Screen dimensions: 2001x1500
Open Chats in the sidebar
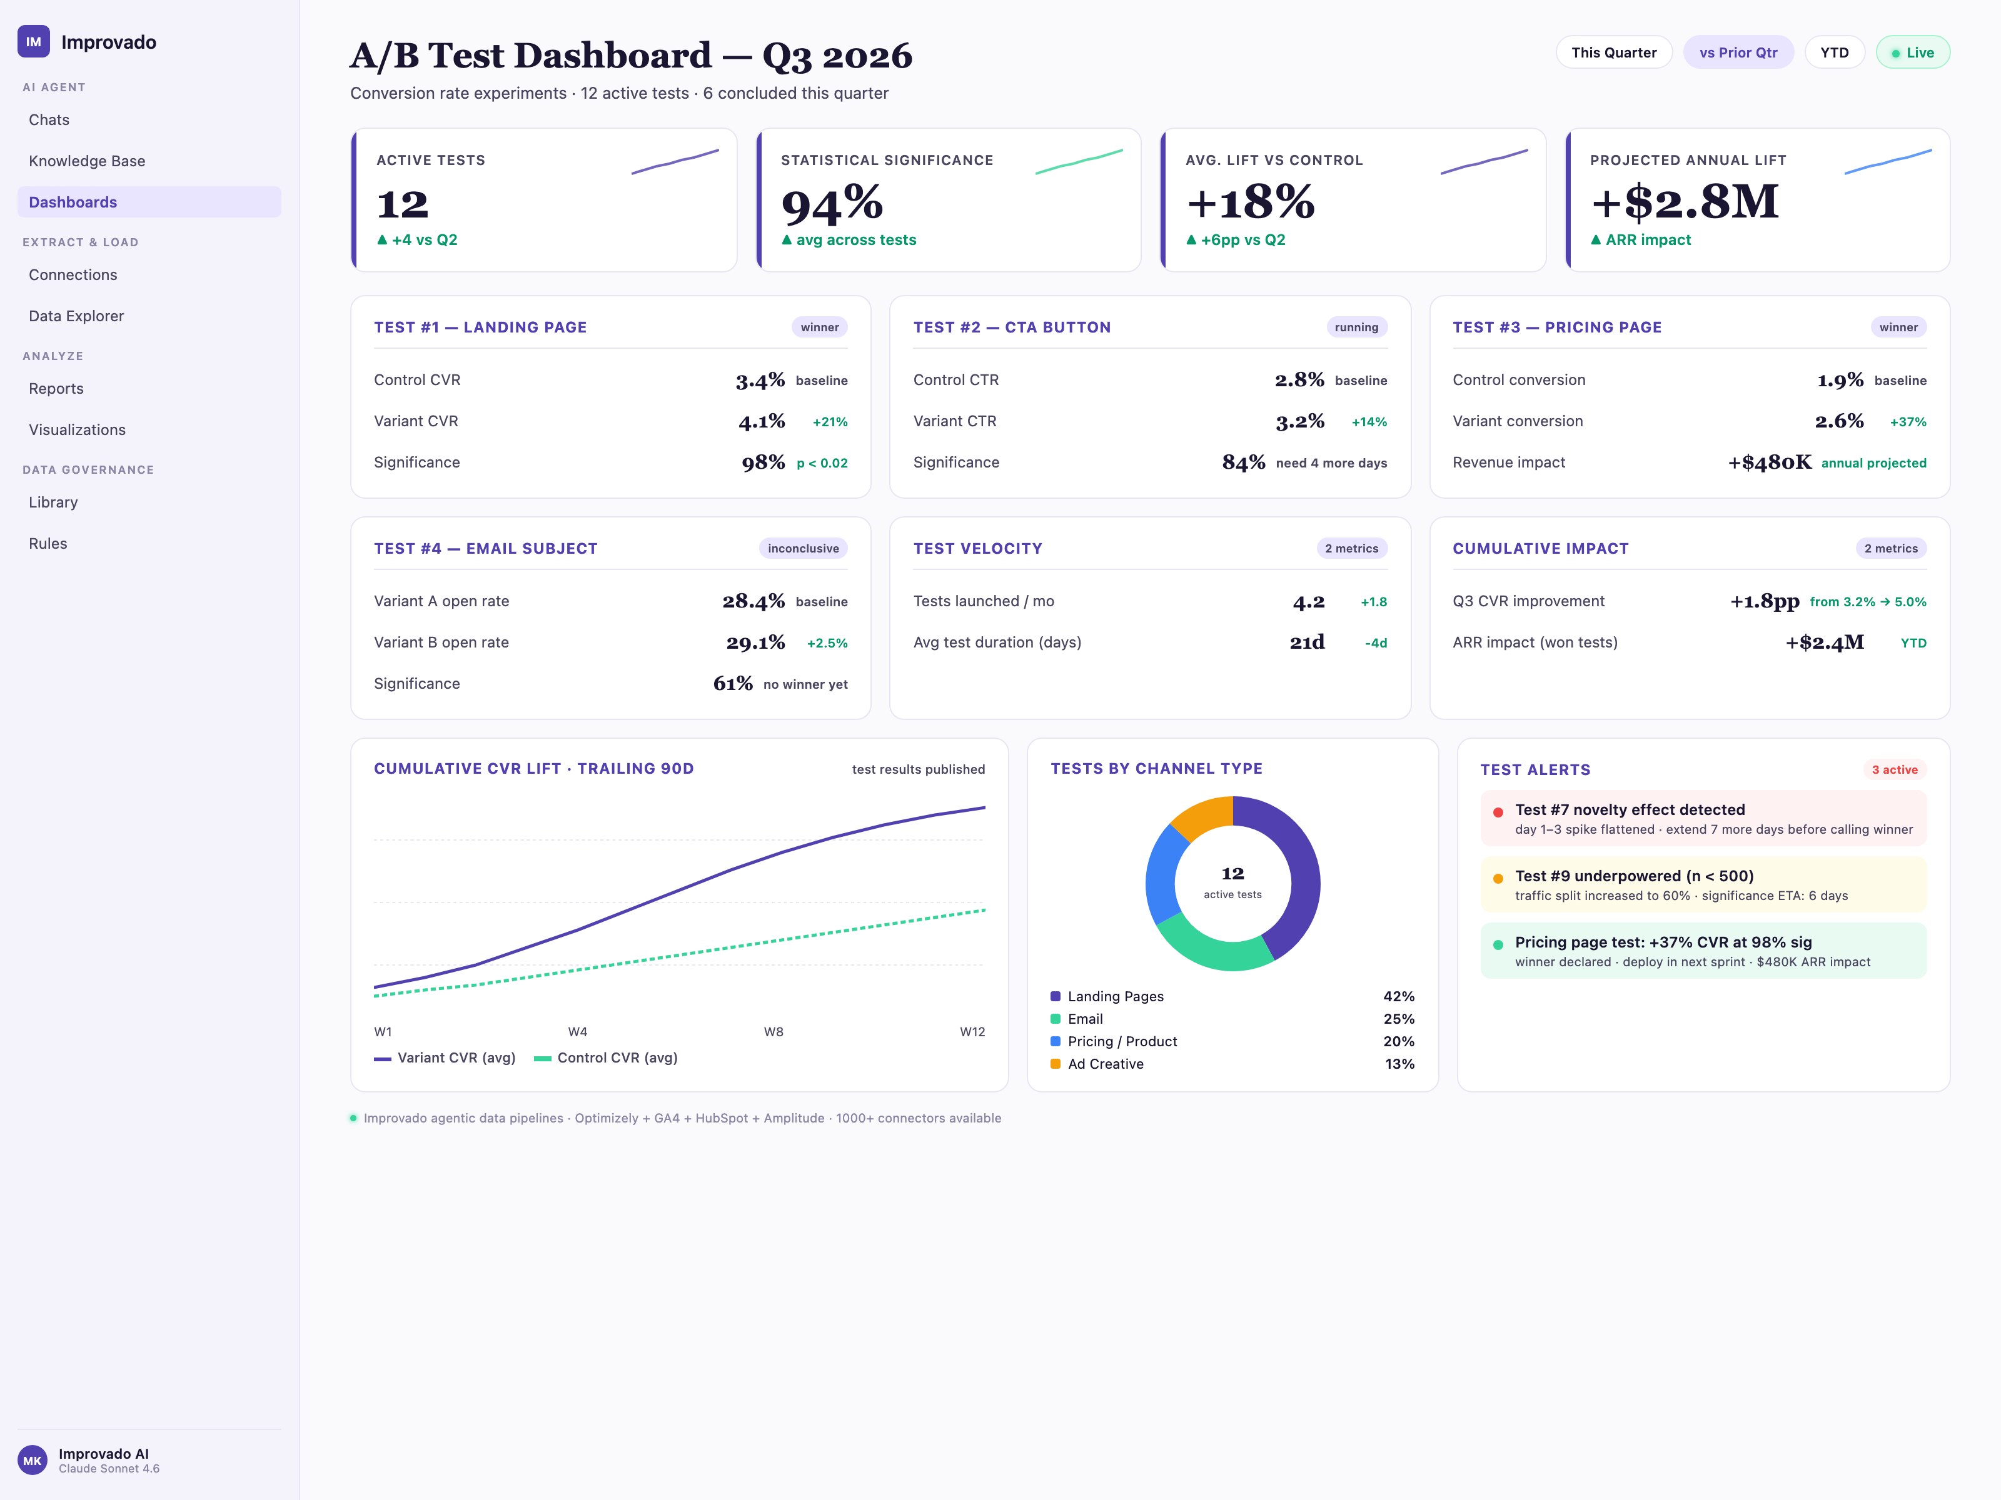tap(149, 119)
